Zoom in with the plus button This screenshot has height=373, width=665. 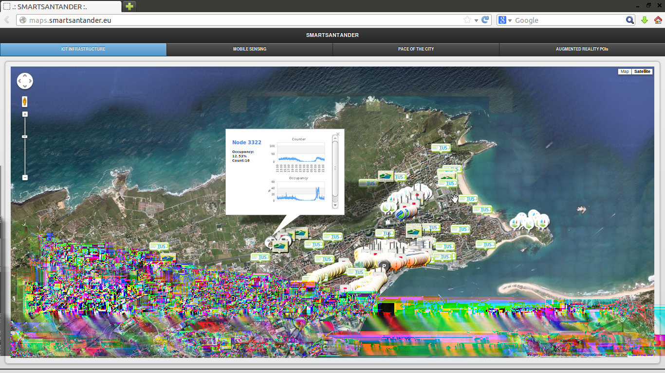coord(25,114)
